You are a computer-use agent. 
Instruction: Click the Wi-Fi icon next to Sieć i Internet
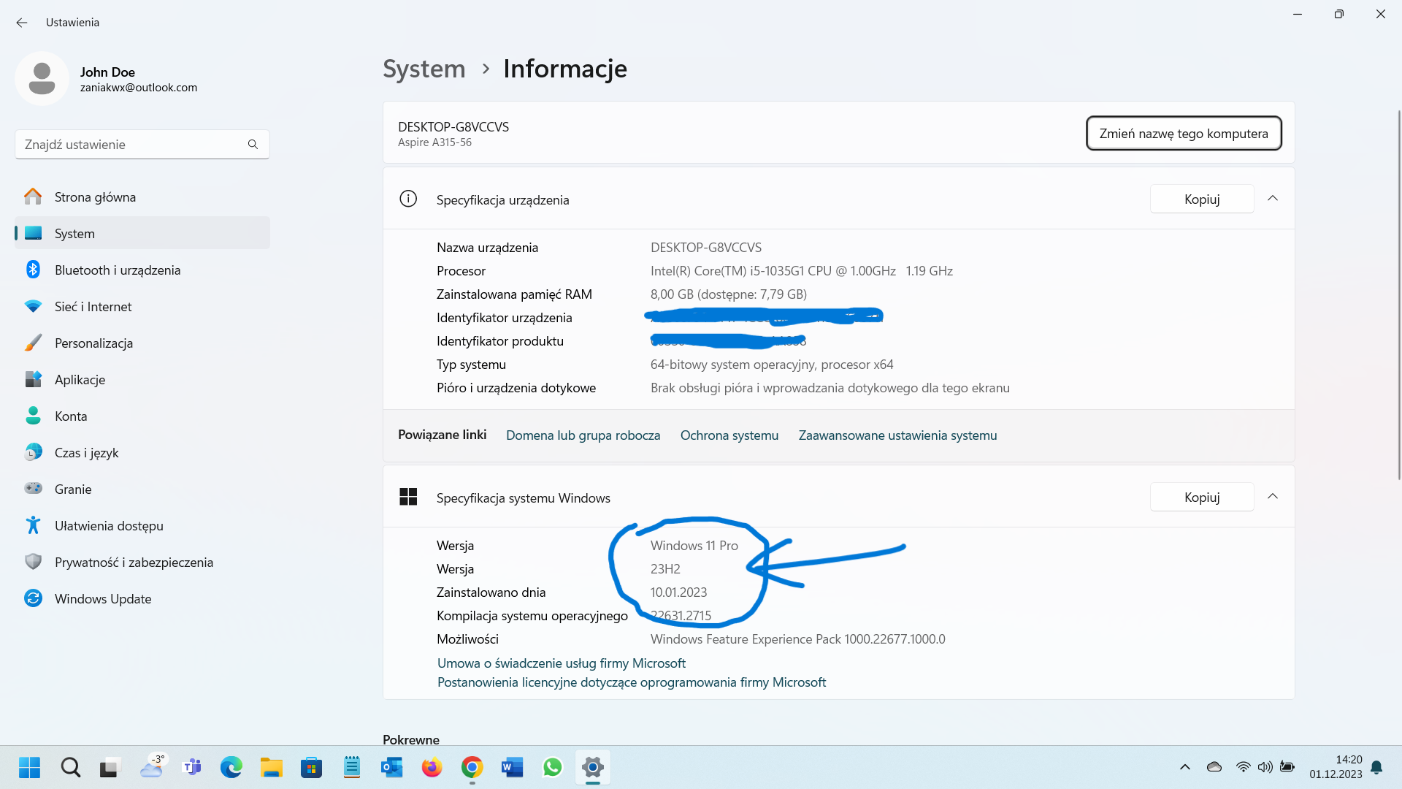(33, 306)
